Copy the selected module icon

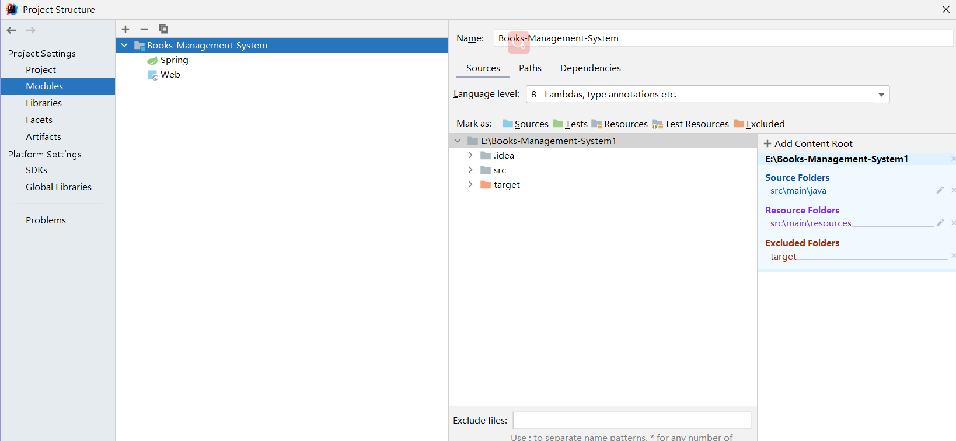click(163, 29)
